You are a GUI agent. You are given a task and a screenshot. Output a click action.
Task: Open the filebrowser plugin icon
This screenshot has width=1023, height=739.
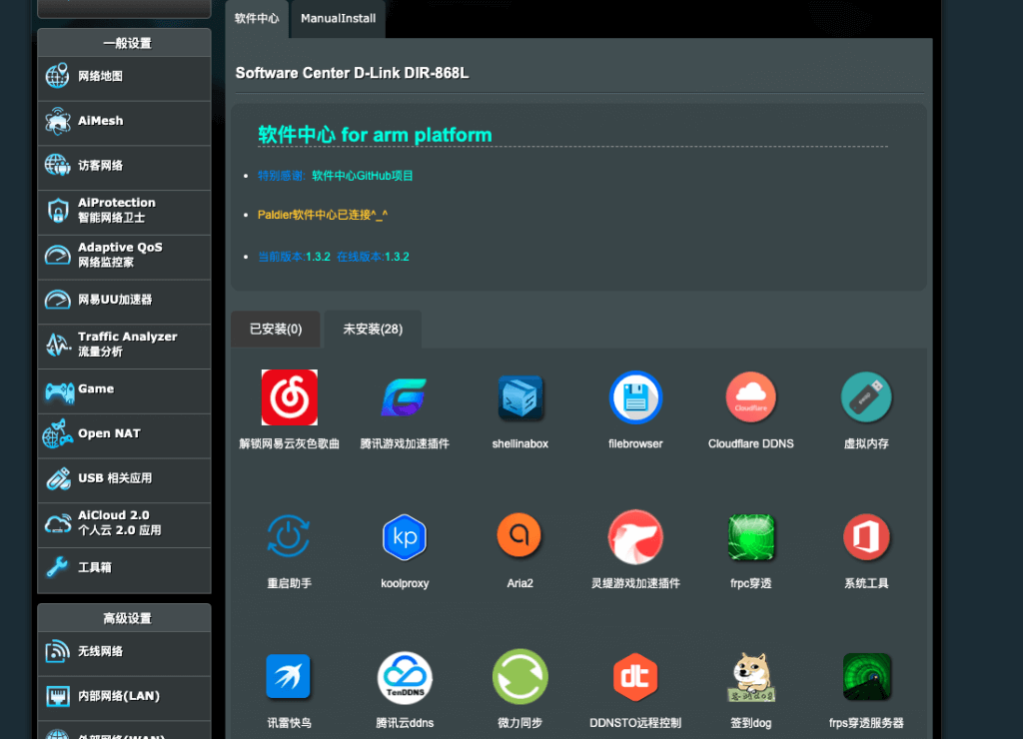[x=635, y=397]
